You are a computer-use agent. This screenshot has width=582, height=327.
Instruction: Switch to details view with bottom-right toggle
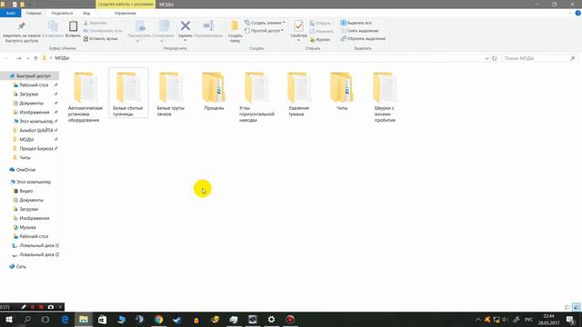coord(567,307)
